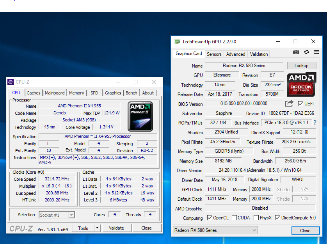This screenshot has width=327, height=244.
Task: Click the Close button in GPU-Z
Action: 305,231
